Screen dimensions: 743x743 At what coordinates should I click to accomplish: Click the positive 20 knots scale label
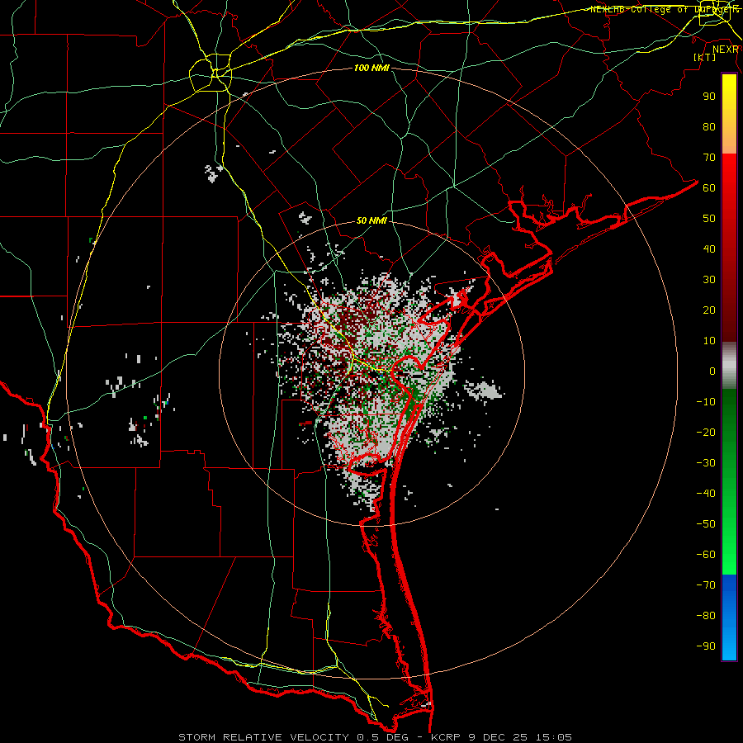click(709, 310)
